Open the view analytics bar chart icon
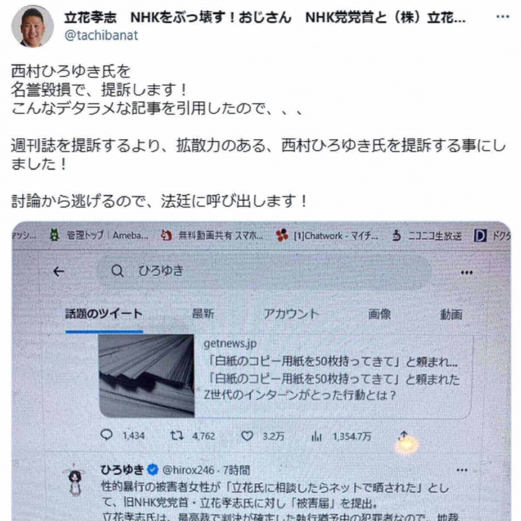The width and height of the screenshot is (521, 521). click(316, 437)
